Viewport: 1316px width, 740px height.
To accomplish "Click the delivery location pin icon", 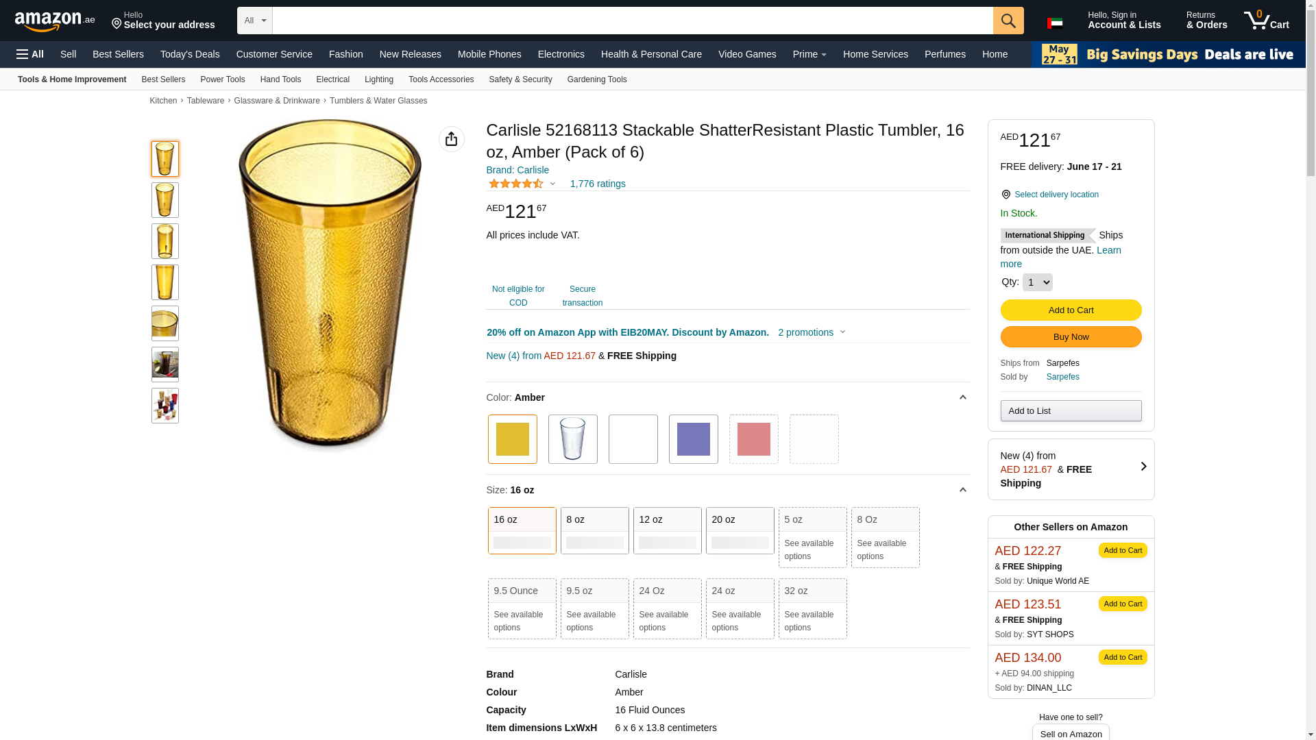I will point(1006,195).
